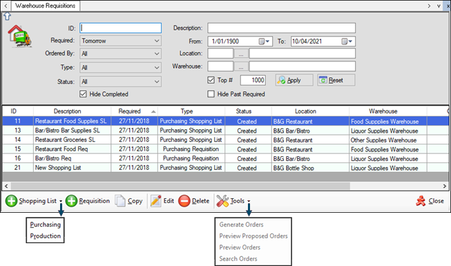Uncheck the Top # checkbox

coord(211,80)
